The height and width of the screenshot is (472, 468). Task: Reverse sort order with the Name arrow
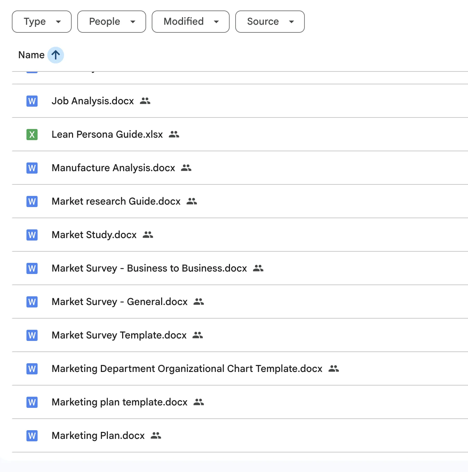click(56, 55)
